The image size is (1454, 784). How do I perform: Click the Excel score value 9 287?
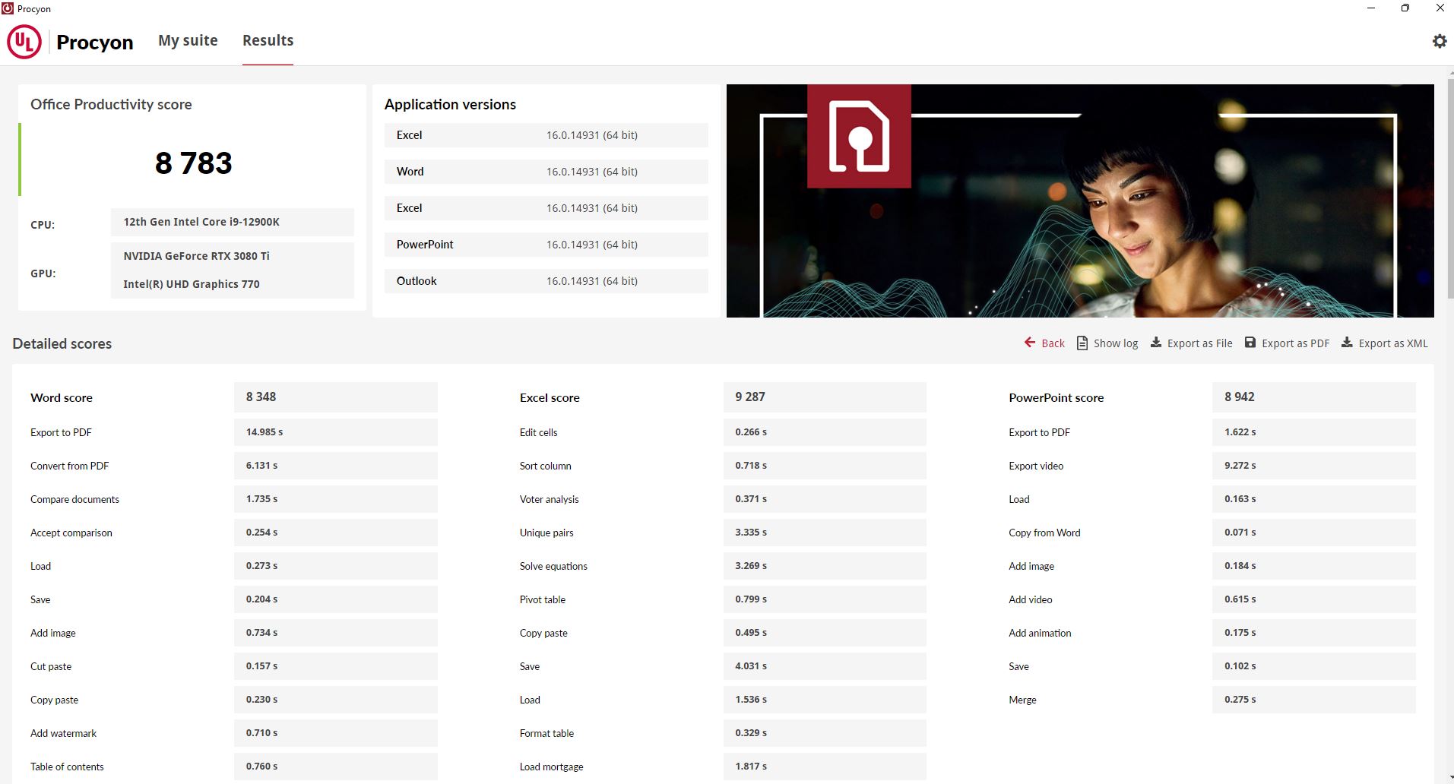tap(825, 397)
